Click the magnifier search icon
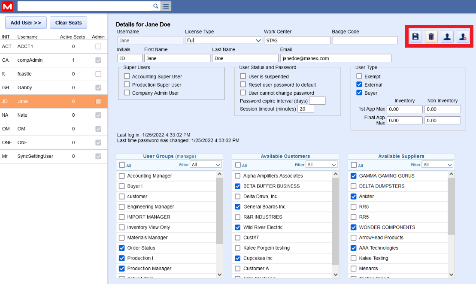The image size is (476, 284). pyautogui.click(x=156, y=6)
